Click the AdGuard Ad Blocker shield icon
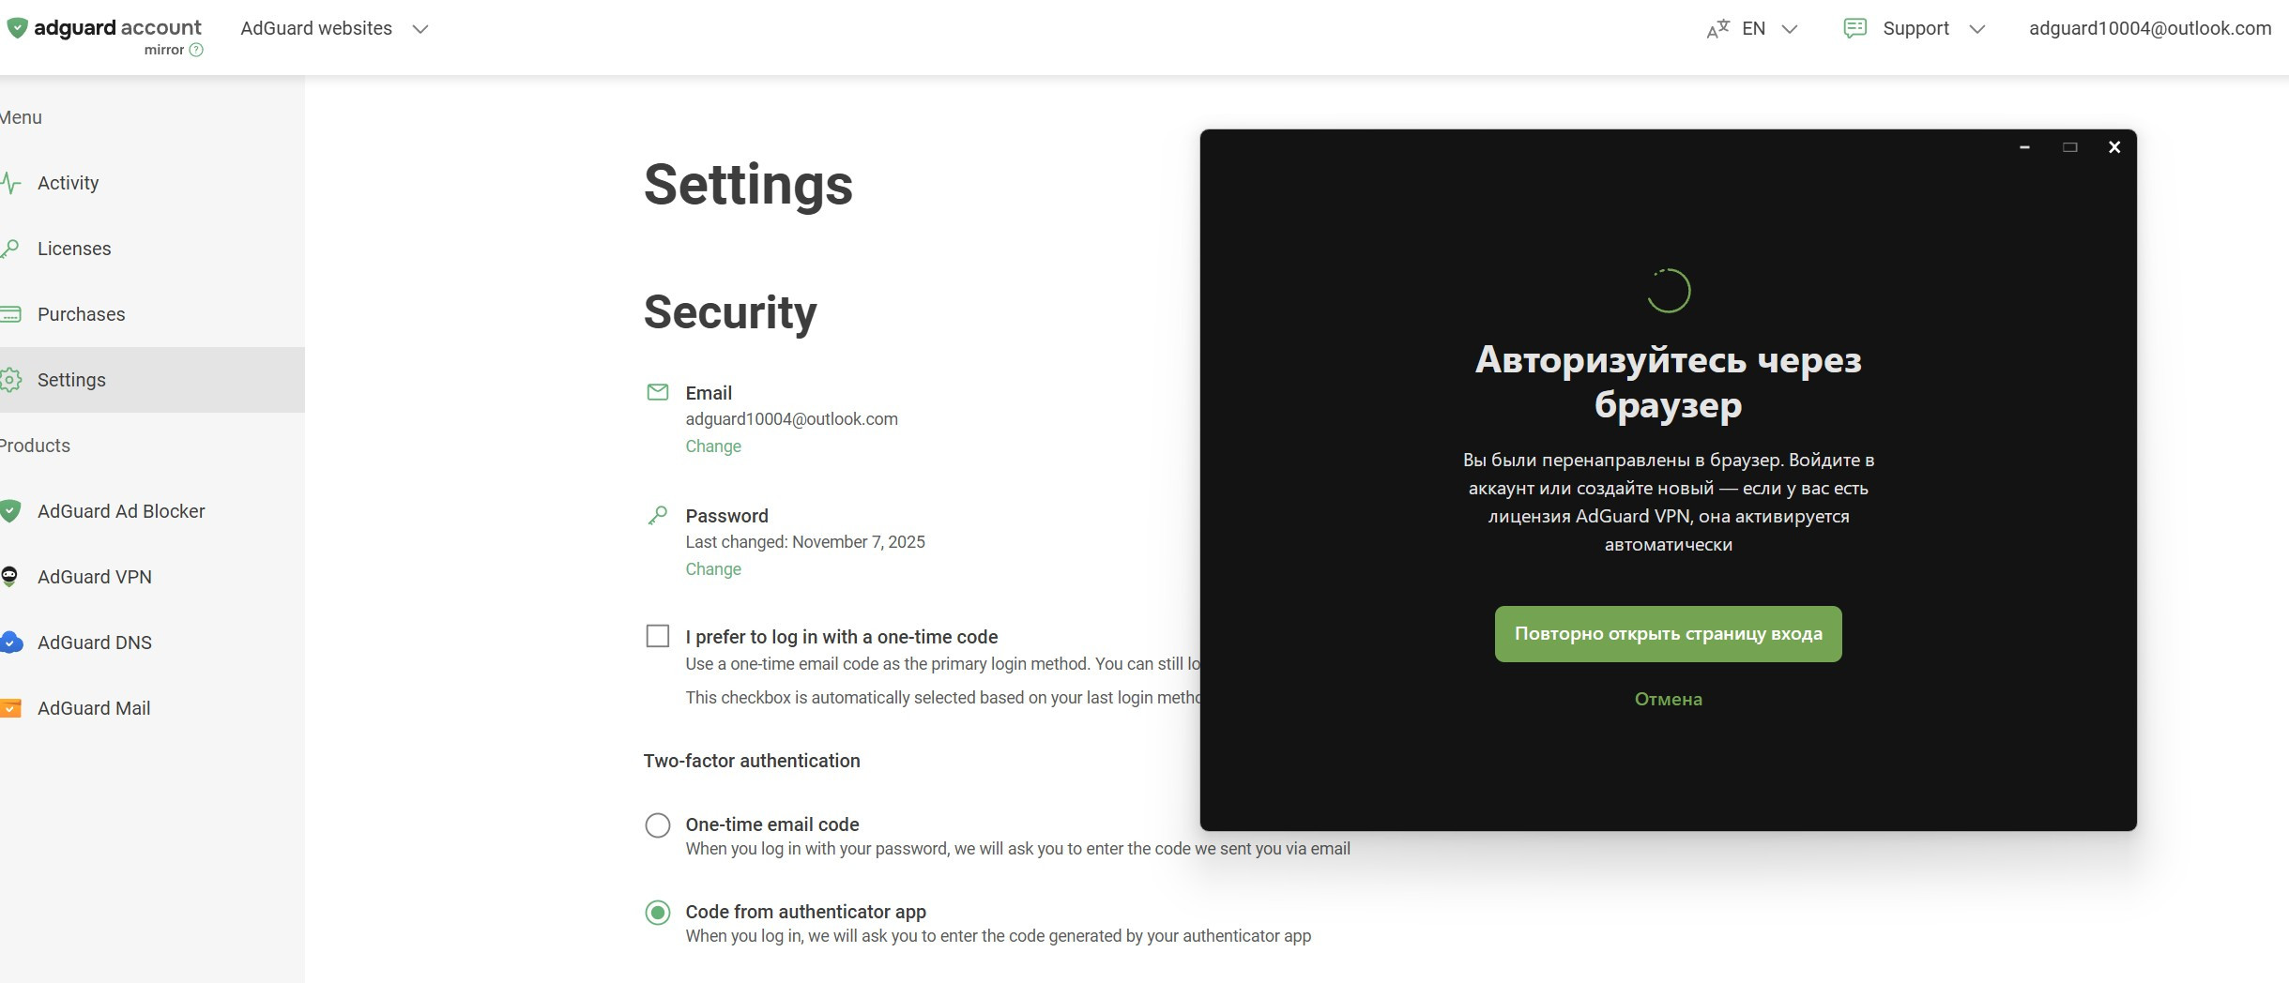This screenshot has height=983, width=2289. (10, 511)
